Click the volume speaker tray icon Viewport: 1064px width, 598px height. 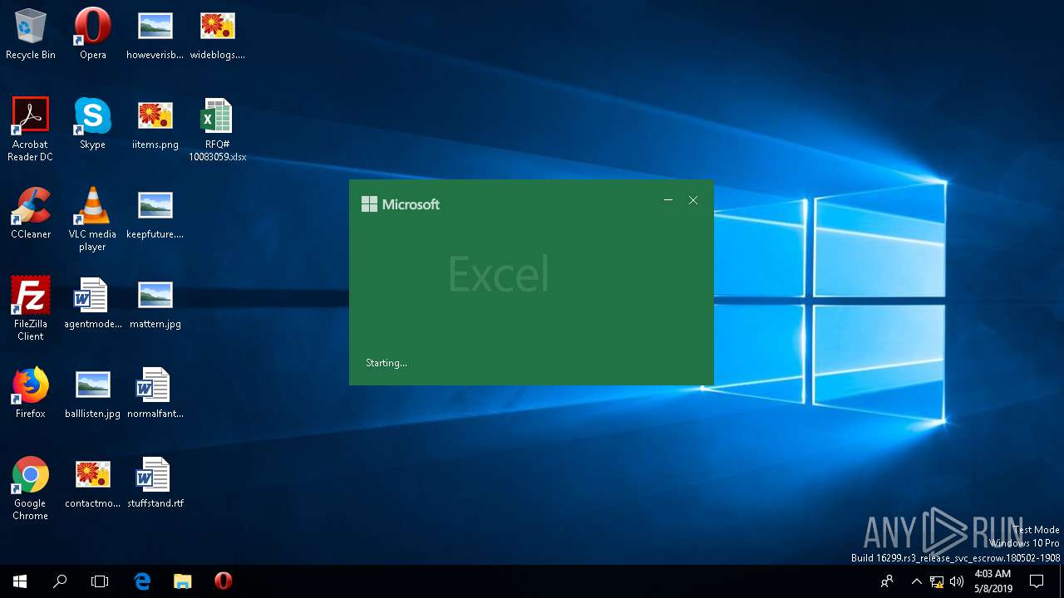click(x=957, y=581)
